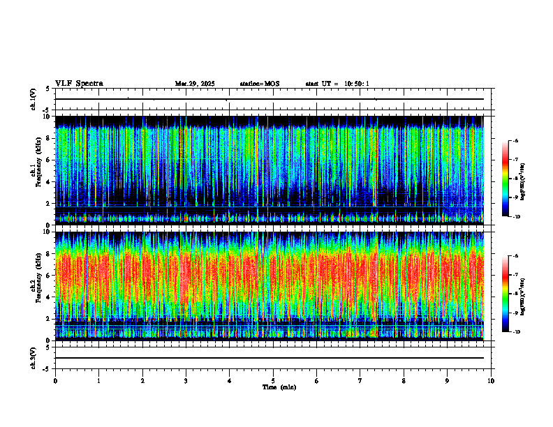Click the "-7" label on ch.2 color bar
The height and width of the screenshot is (427, 553).
(515, 275)
